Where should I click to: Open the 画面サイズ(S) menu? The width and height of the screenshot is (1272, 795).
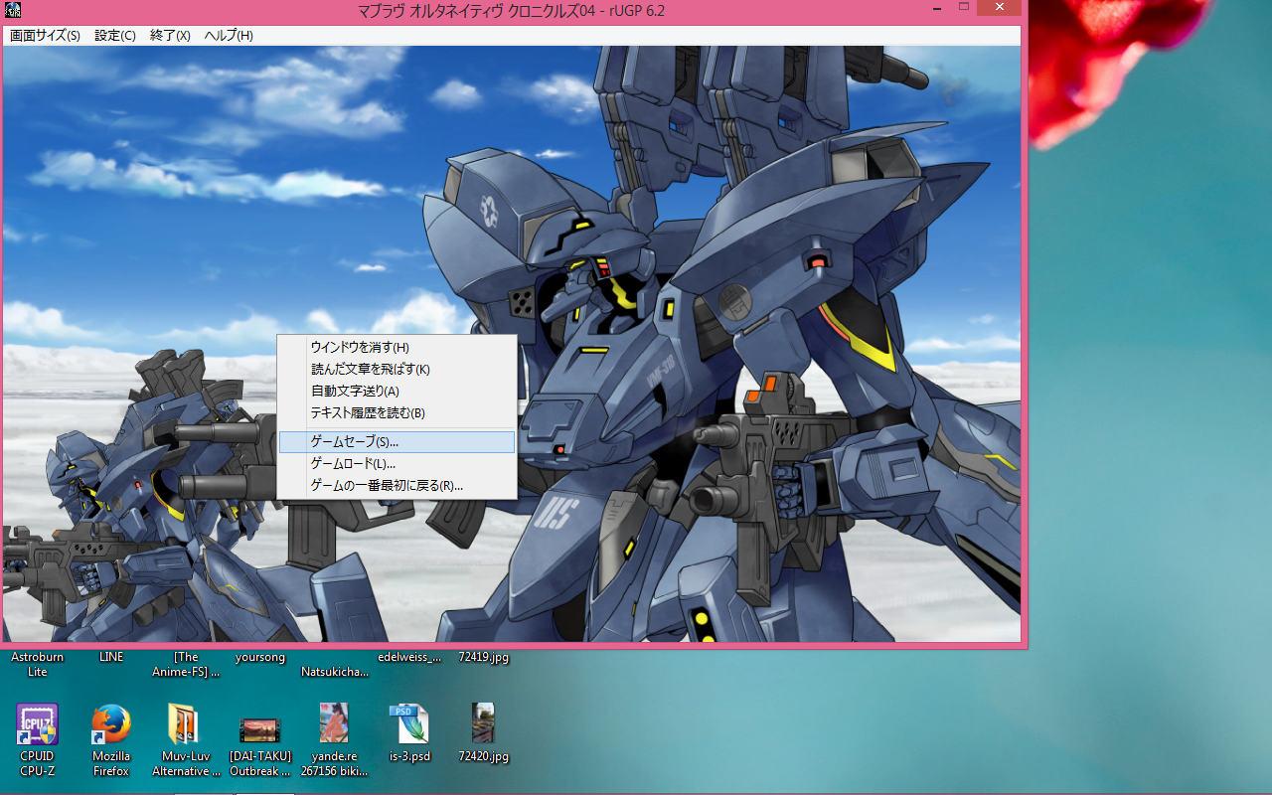point(45,36)
